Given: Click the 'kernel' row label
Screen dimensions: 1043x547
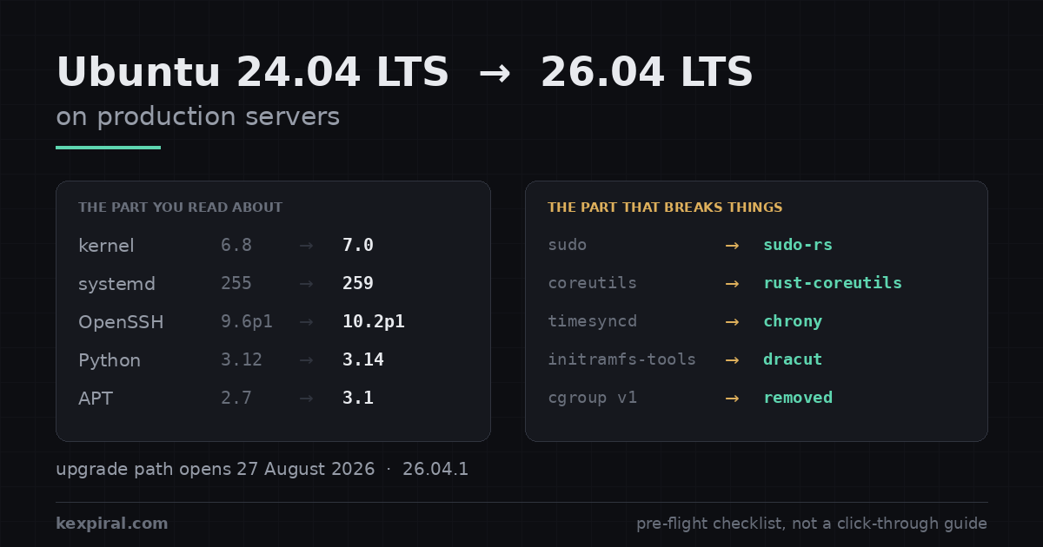Looking at the screenshot, I should click(106, 246).
